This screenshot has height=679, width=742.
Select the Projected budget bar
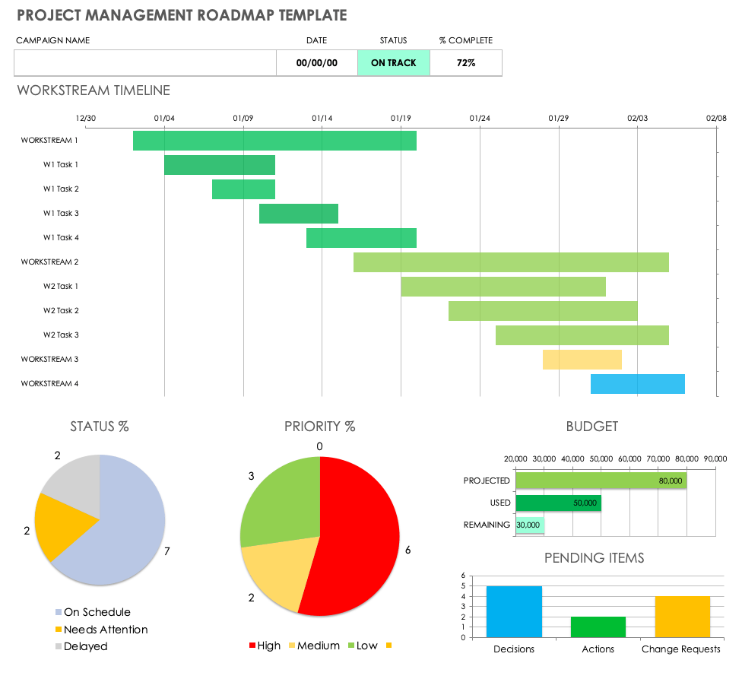pos(601,481)
